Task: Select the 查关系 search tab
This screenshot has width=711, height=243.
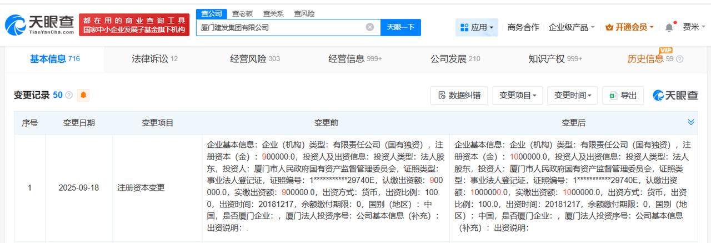Action: click(x=273, y=13)
